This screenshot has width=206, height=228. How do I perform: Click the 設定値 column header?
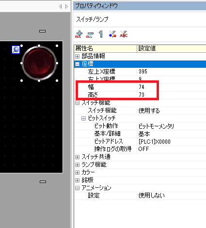pos(172,48)
